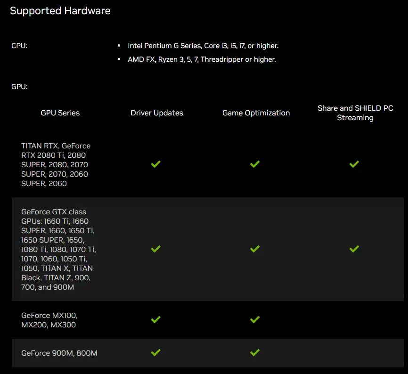The height and width of the screenshot is (374, 408).
Task: Click the SHIELD PC Streaming checkmark for TITAN RTX row
Action: coord(354,164)
